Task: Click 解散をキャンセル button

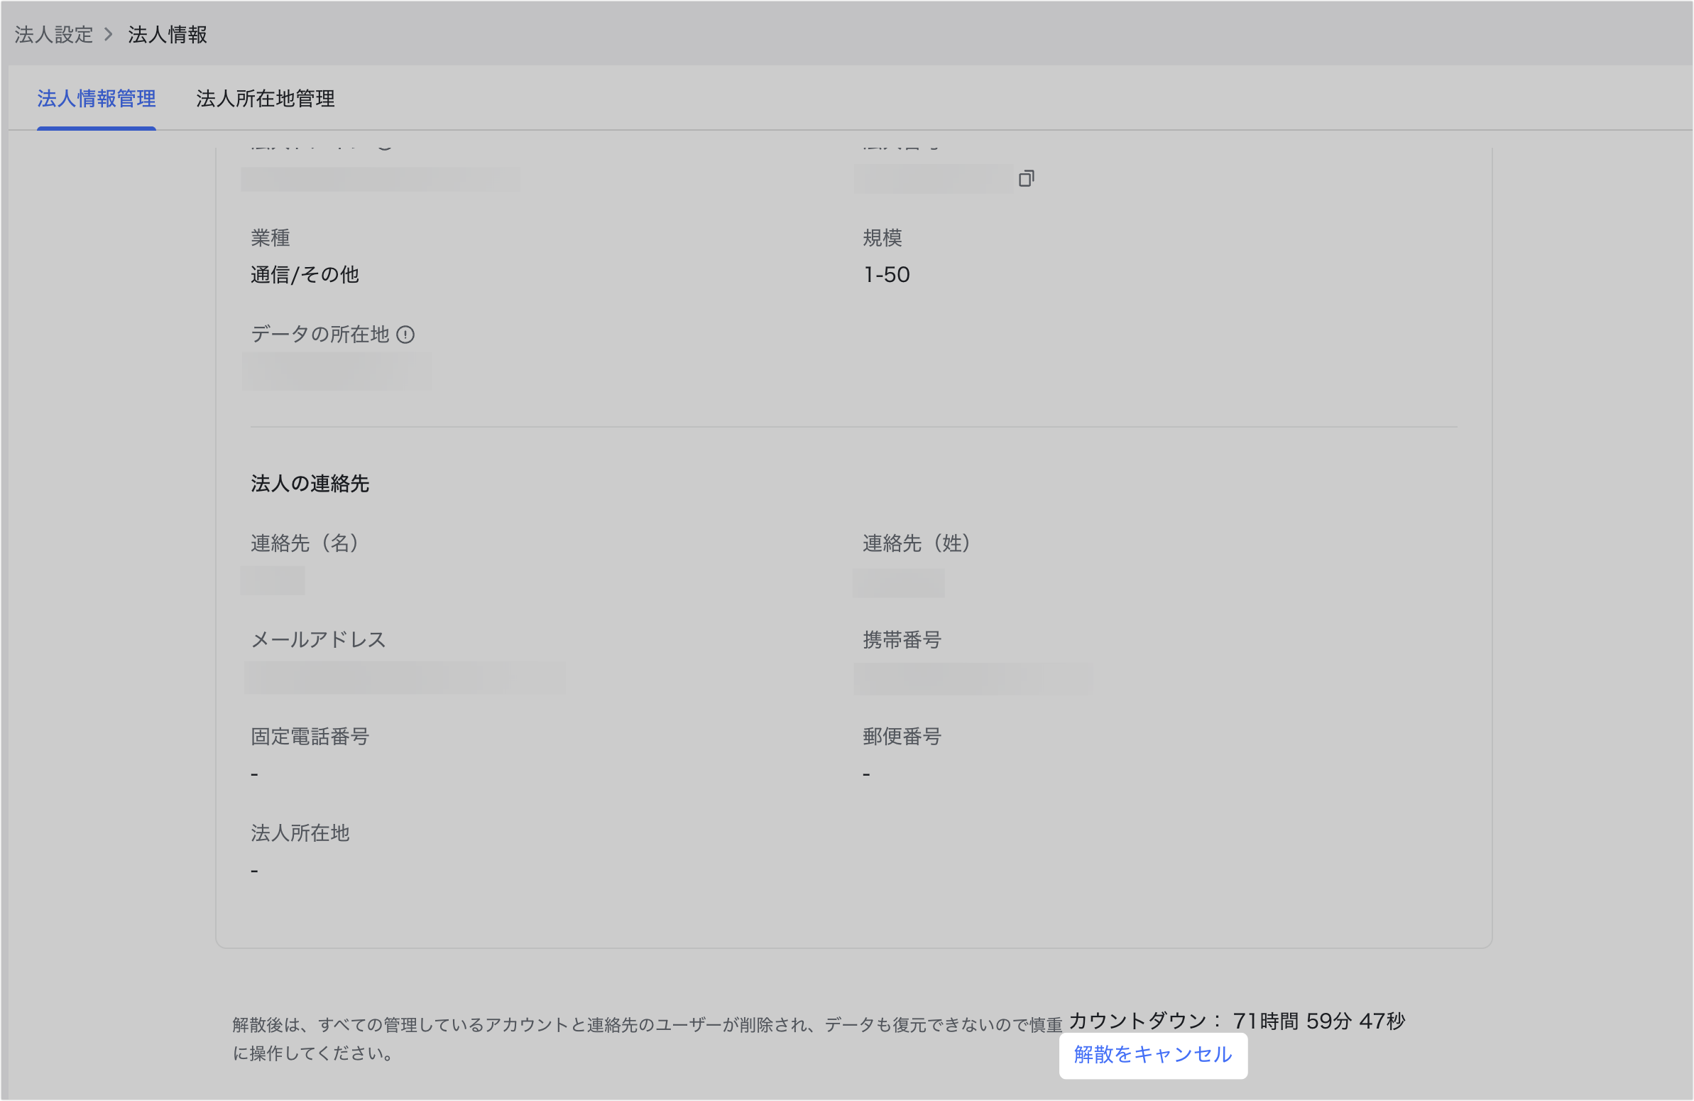Action: pos(1152,1055)
